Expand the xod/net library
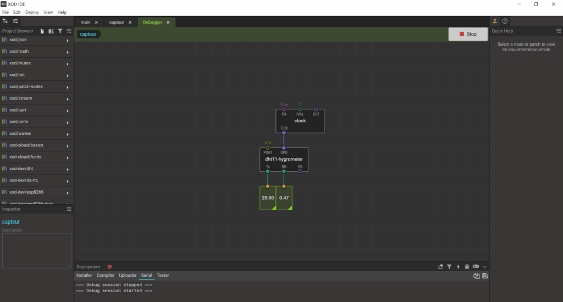 (68, 75)
